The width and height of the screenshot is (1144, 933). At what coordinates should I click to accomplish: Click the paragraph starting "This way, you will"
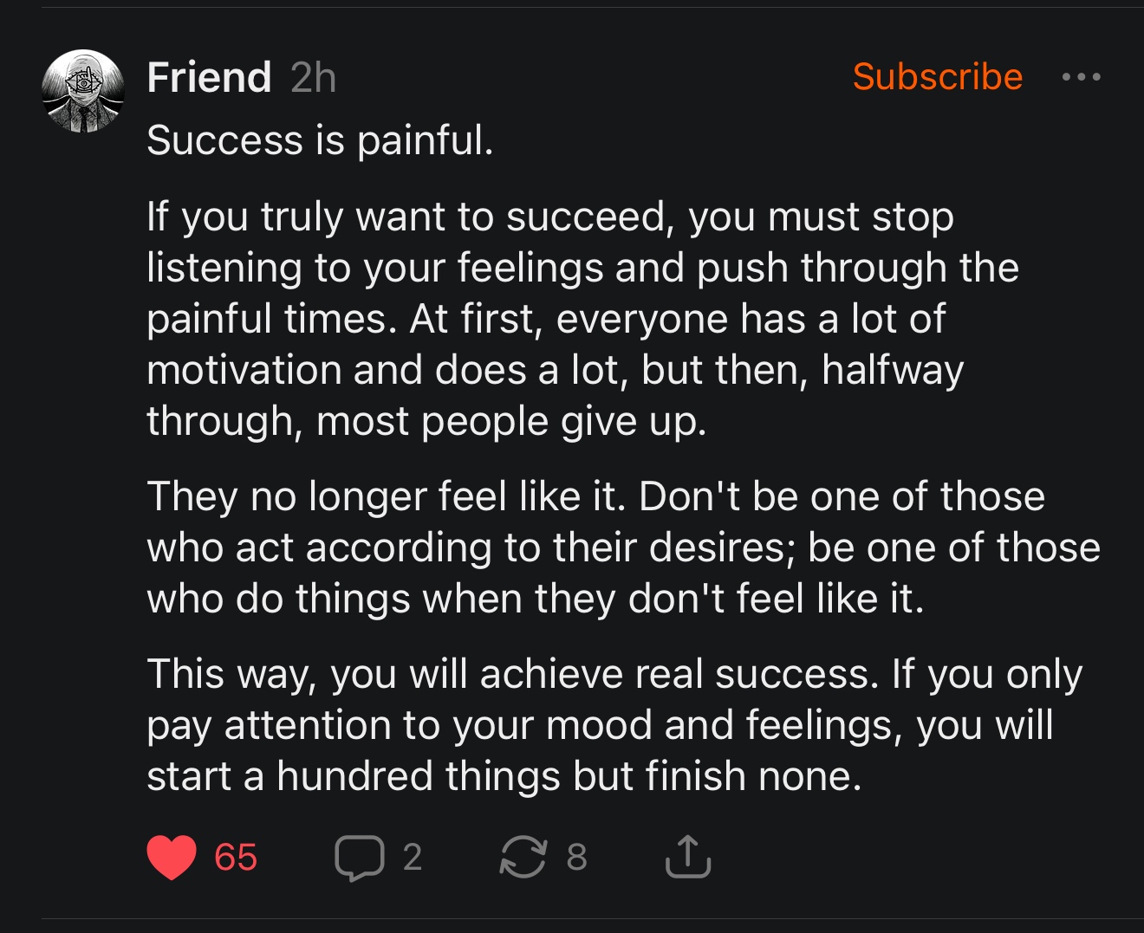614,725
